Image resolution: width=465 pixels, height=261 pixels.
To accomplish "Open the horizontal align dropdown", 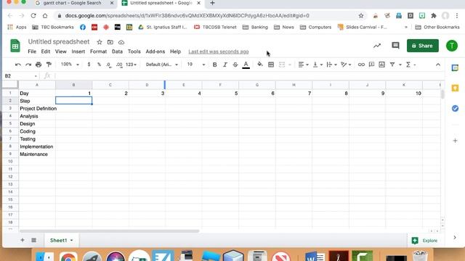I will pos(303,65).
